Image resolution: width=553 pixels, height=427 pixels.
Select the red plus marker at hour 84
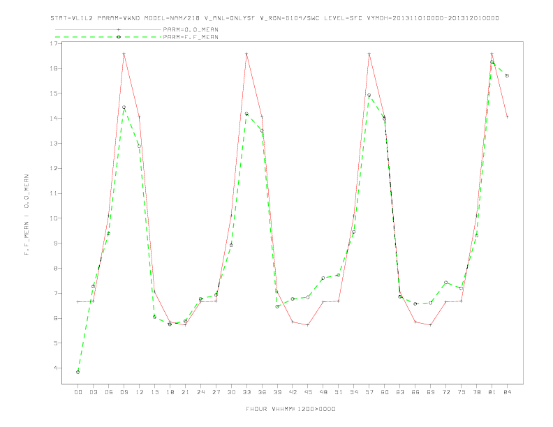click(x=507, y=117)
